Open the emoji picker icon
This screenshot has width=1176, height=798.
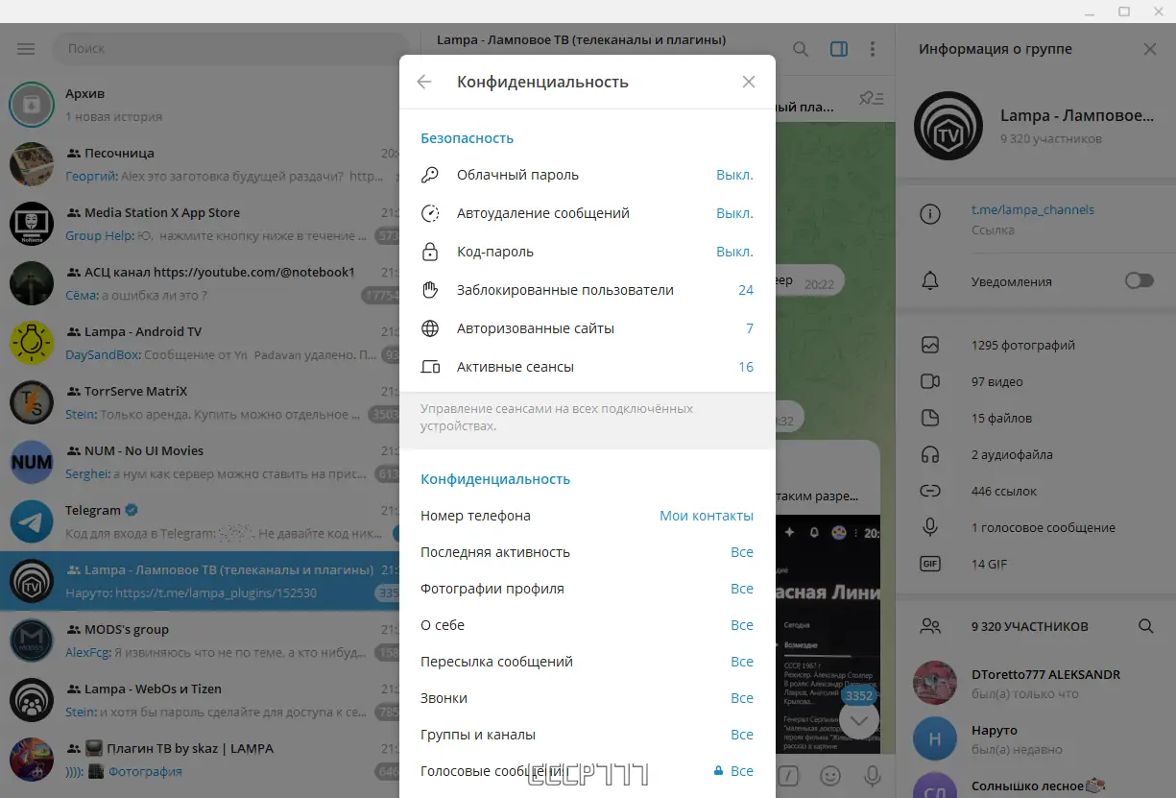tap(830, 775)
